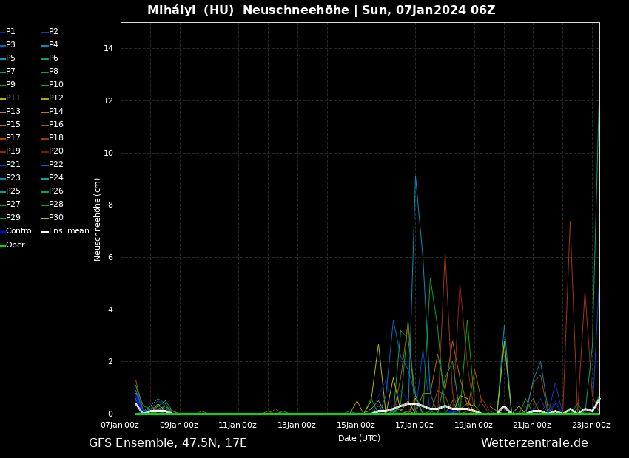Screen dimensions: 629x458
Task: Click the P1 legend entry
Action: [x=10, y=32]
